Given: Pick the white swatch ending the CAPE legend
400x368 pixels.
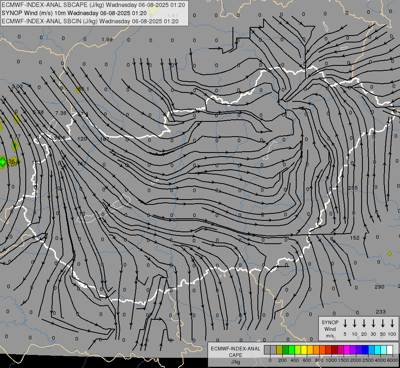Looking at the screenshot, I should (389, 350).
